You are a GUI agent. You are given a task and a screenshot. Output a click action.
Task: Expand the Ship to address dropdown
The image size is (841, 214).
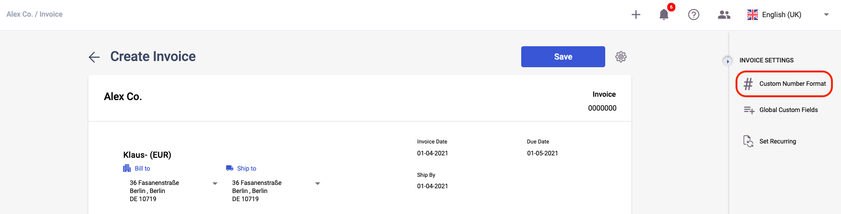click(x=317, y=183)
